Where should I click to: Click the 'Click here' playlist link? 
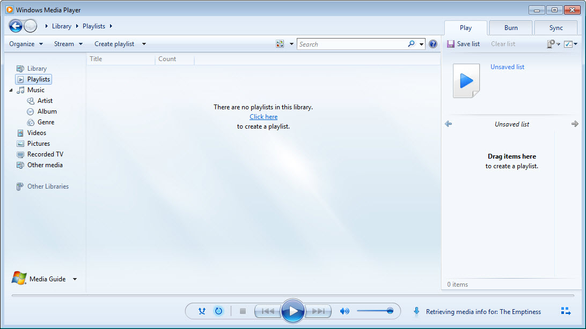tap(263, 117)
